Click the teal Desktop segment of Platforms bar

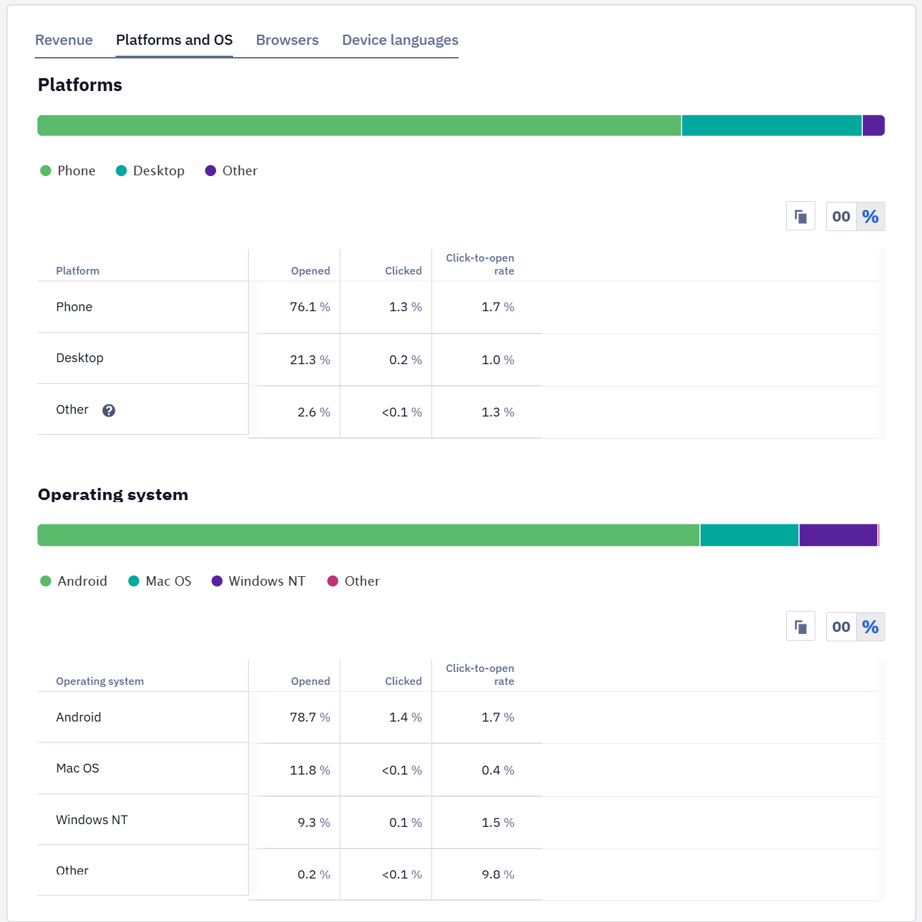pos(772,126)
